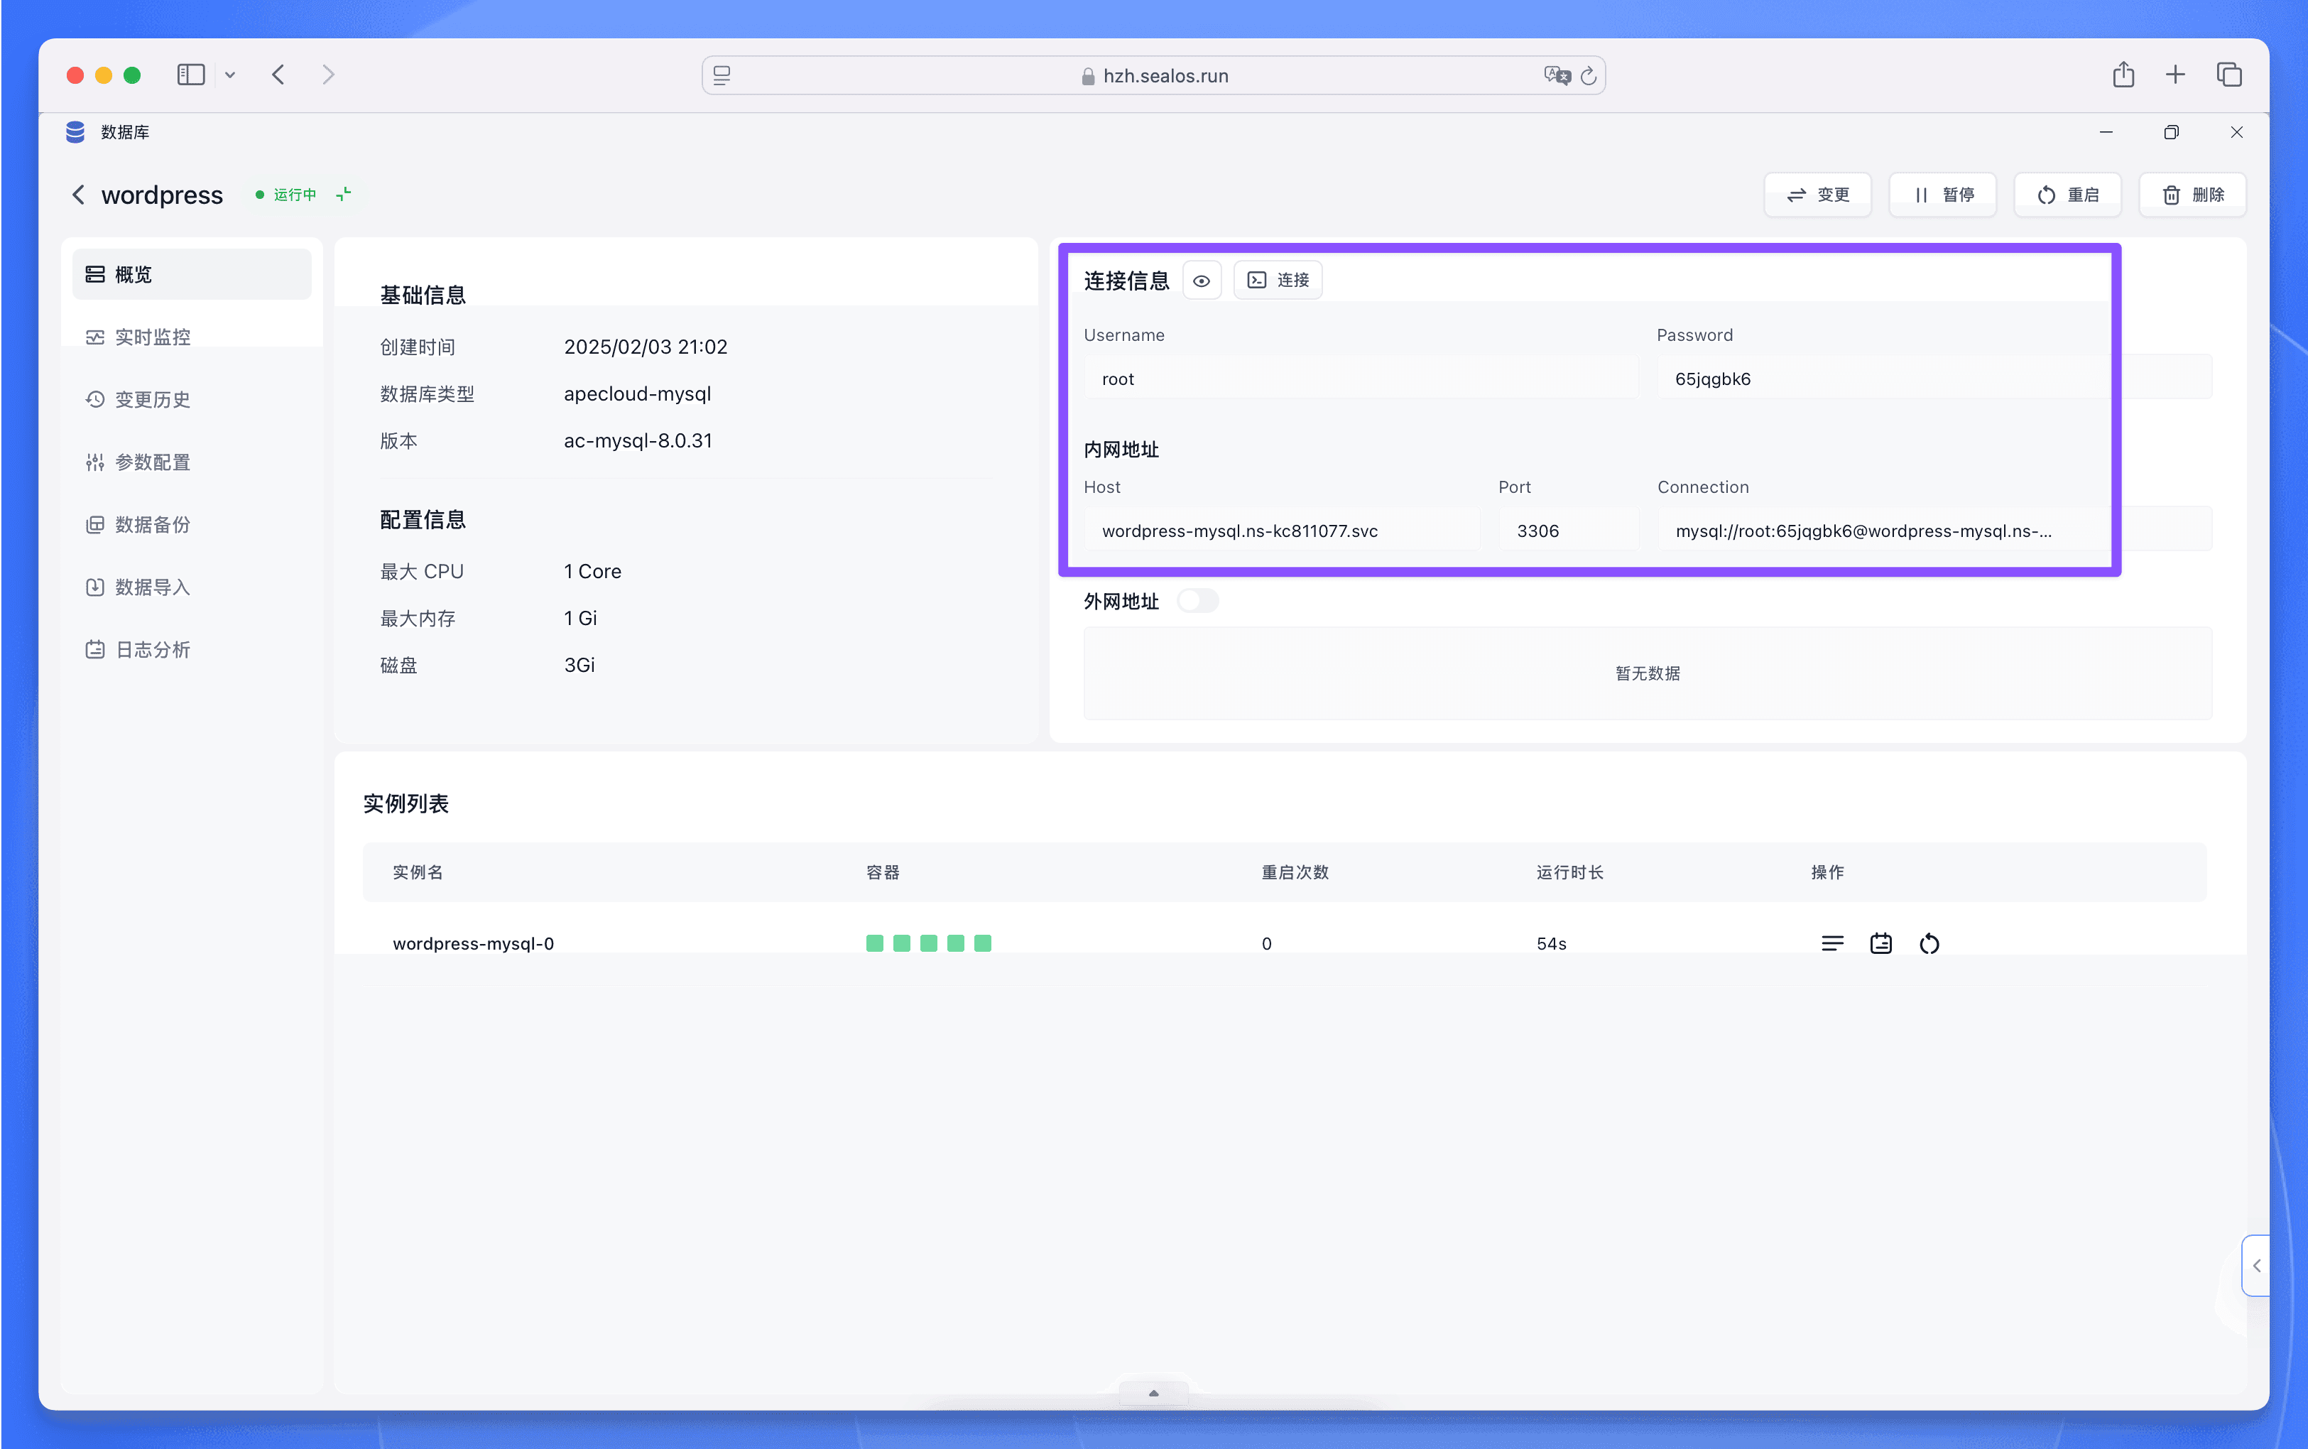Reveal password with the eye icon
This screenshot has width=2308, height=1449.
tap(1202, 281)
